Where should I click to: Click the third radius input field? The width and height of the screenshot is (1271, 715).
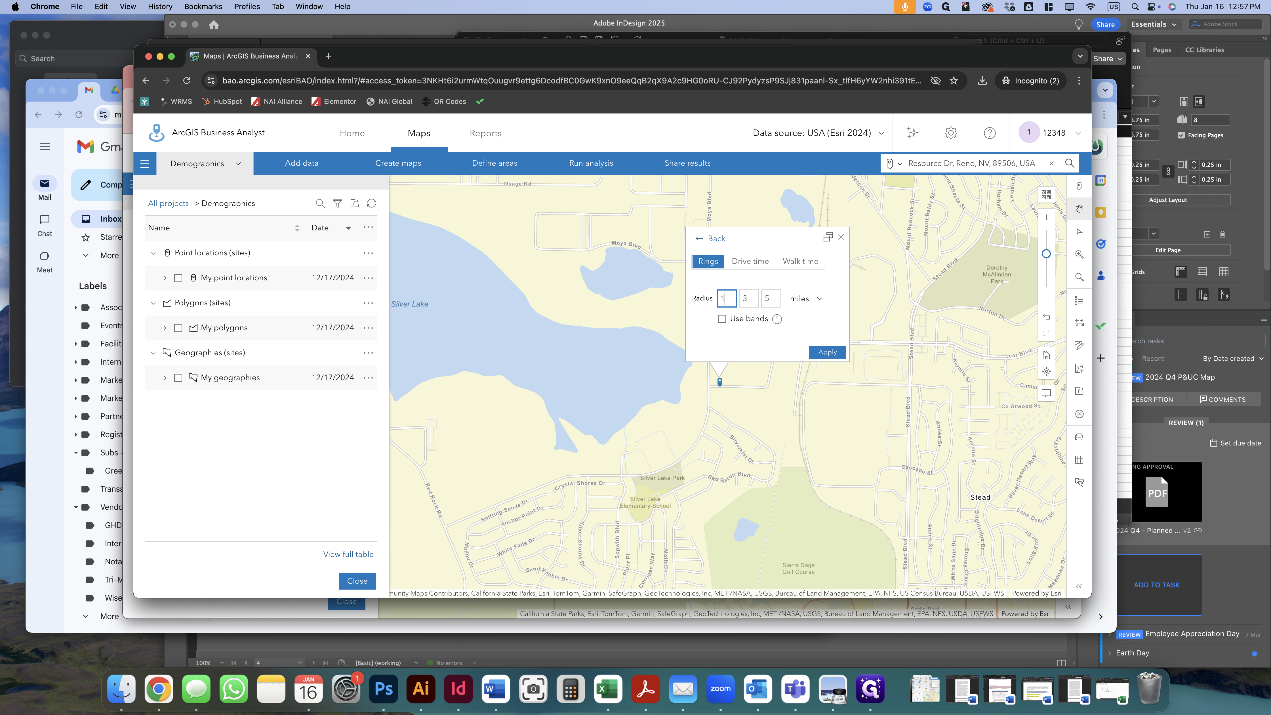pyautogui.click(x=770, y=298)
